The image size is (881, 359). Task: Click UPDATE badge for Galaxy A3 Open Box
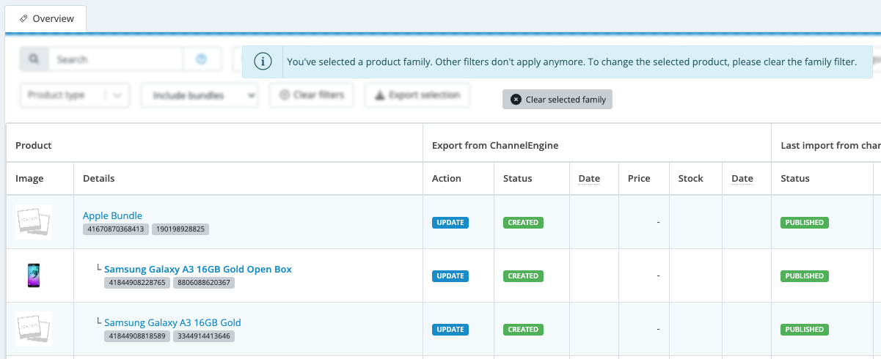tap(450, 276)
